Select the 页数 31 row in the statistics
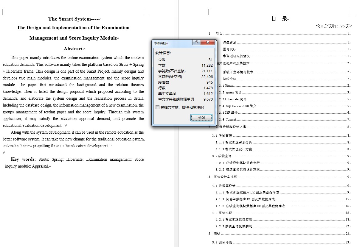 [x=185, y=60]
